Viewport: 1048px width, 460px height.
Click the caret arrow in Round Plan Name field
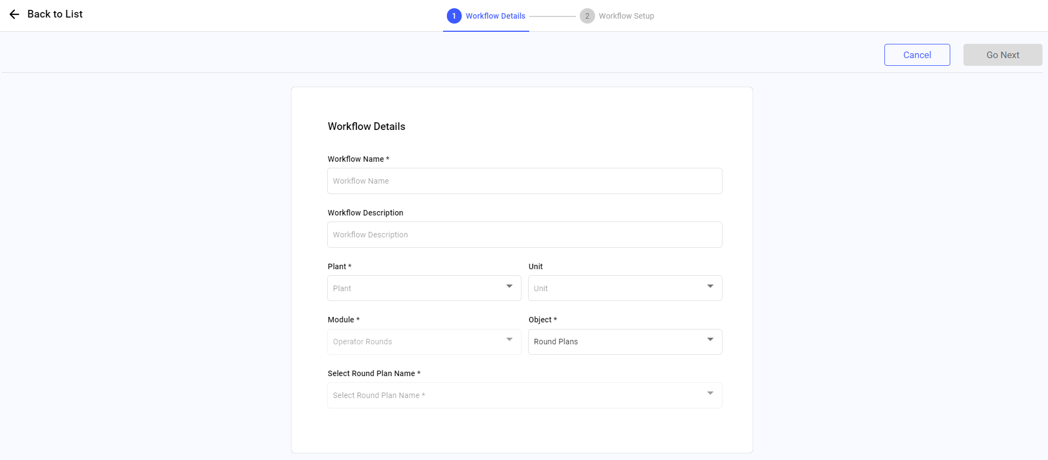pos(710,394)
